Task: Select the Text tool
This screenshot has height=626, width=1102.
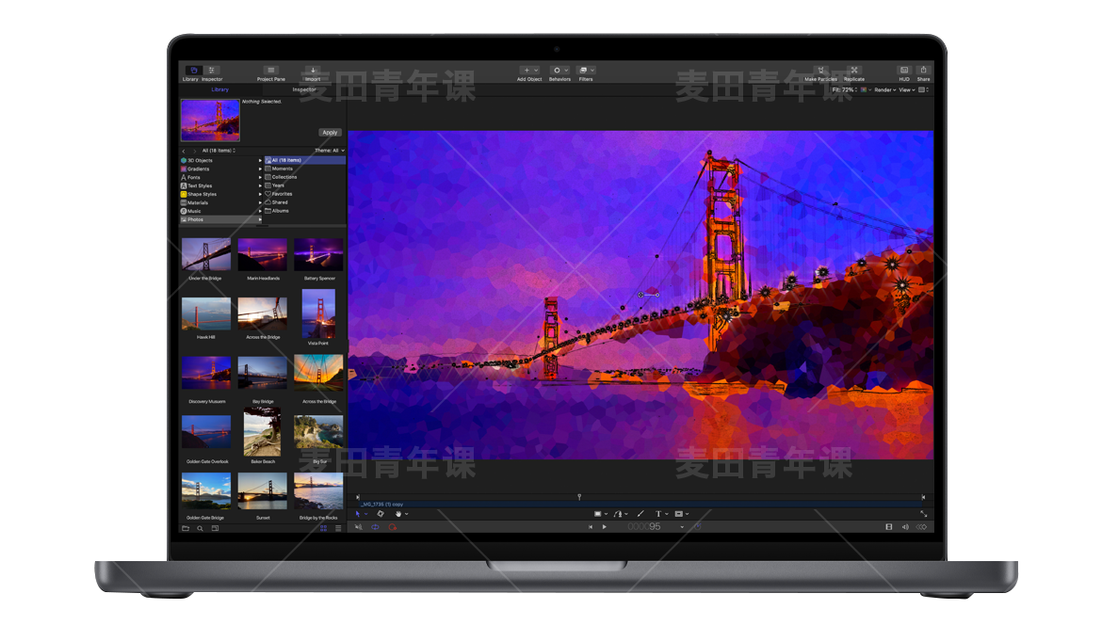Action: 658,514
